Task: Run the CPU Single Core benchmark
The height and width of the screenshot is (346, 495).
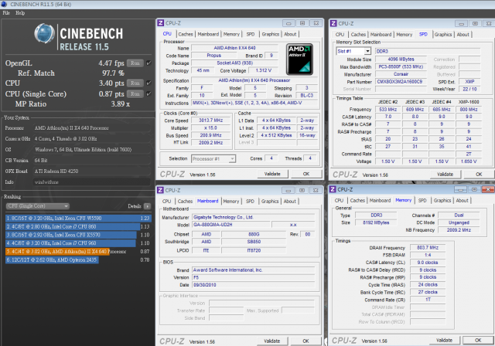Action: point(135,94)
